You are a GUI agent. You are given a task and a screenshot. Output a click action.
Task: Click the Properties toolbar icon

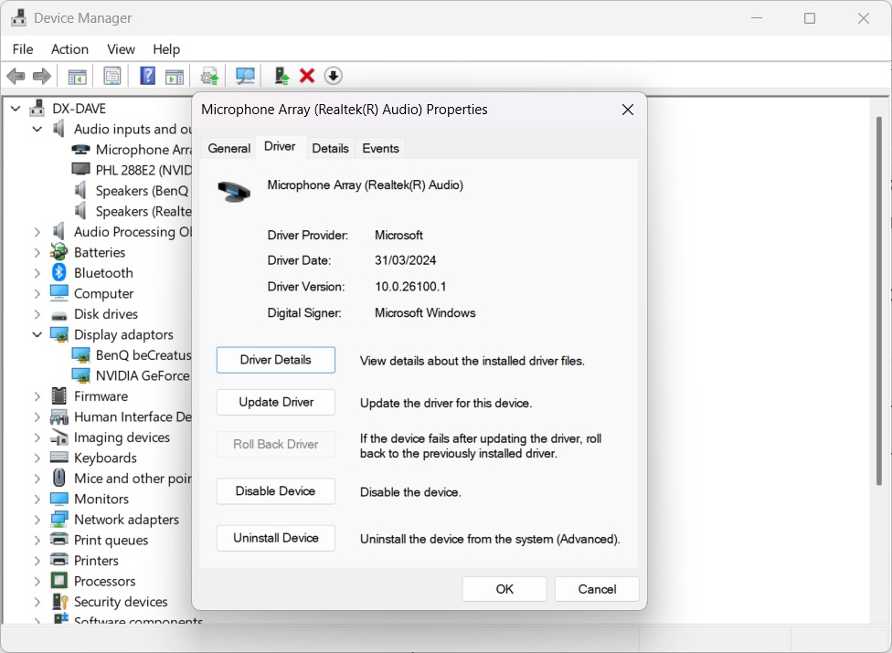[112, 76]
